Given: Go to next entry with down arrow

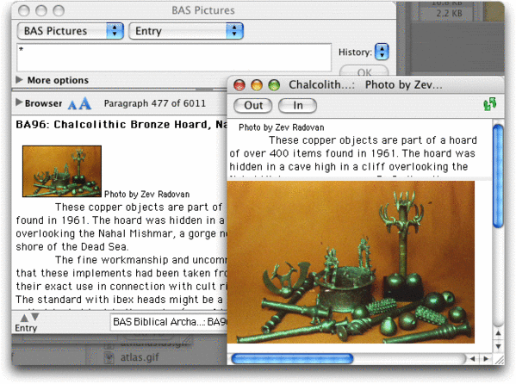Looking at the screenshot, I should click(34, 317).
